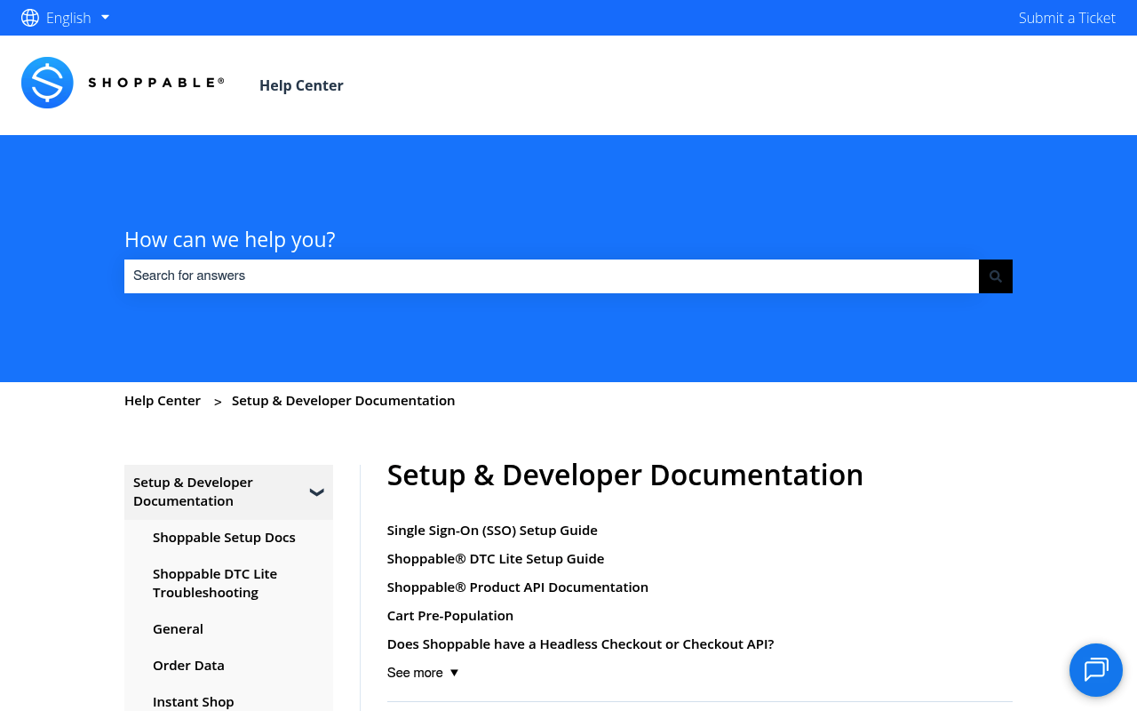Expand the See more articles list
The width and height of the screenshot is (1137, 711).
423,673
